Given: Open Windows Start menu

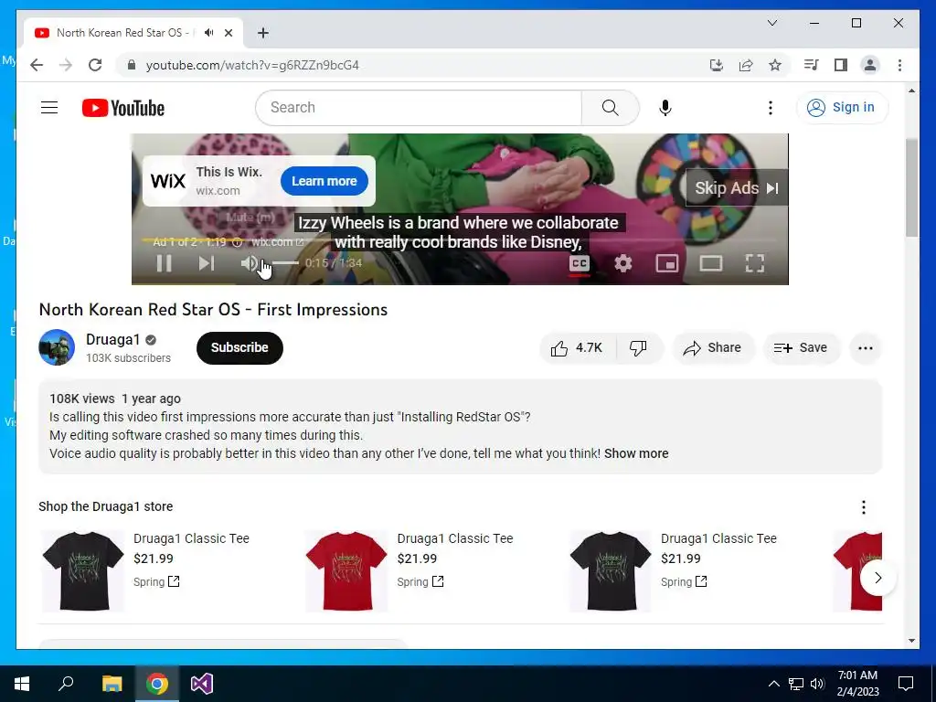Looking at the screenshot, I should coord(22,684).
